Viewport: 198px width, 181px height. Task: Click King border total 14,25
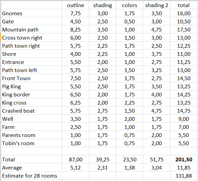tap(184, 94)
